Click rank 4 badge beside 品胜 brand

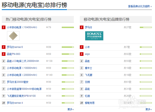81,61
